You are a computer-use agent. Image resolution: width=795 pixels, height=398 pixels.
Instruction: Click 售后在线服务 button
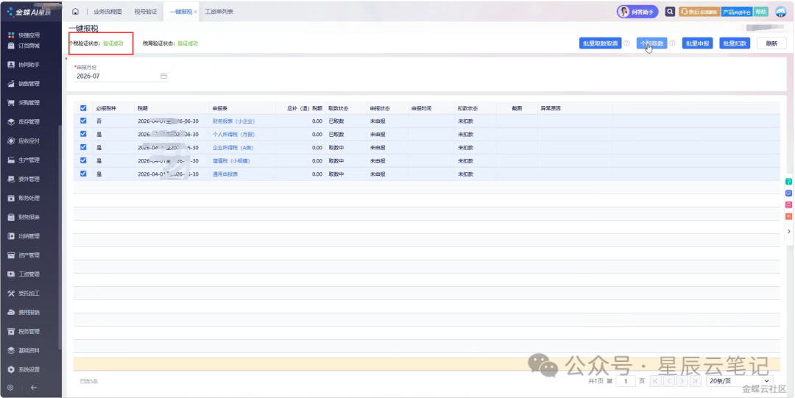point(700,12)
